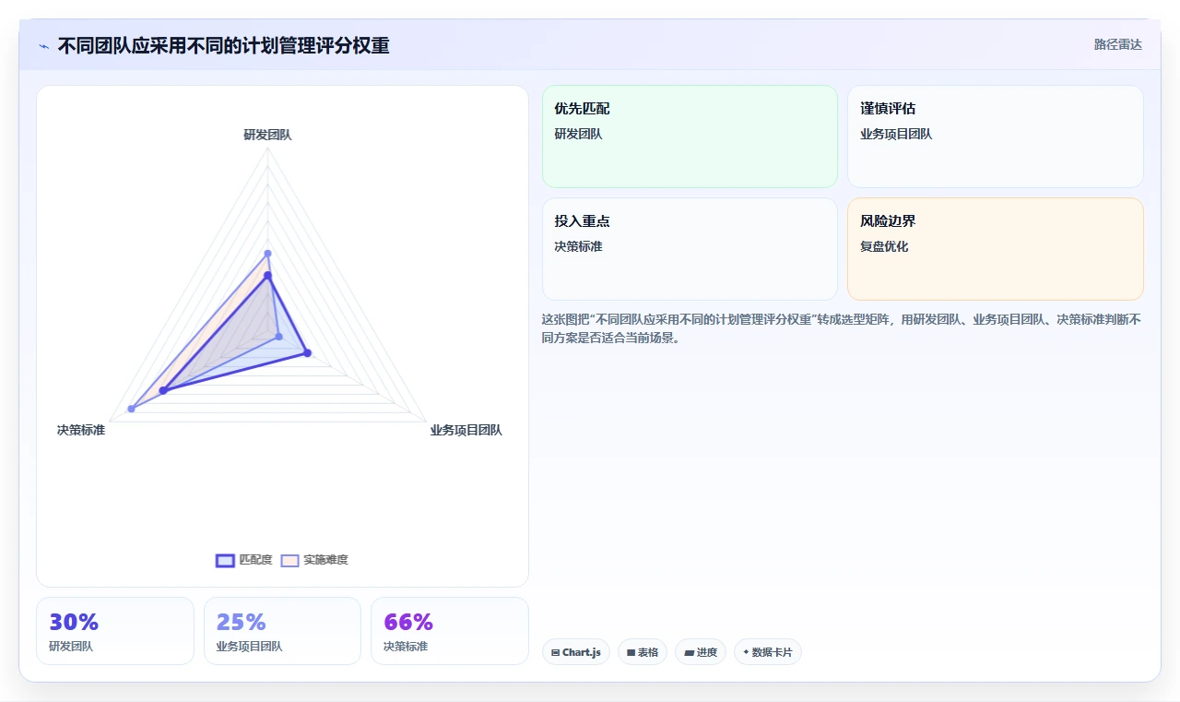
Task: Select the 数据卡片 tag chip
Action: (768, 652)
